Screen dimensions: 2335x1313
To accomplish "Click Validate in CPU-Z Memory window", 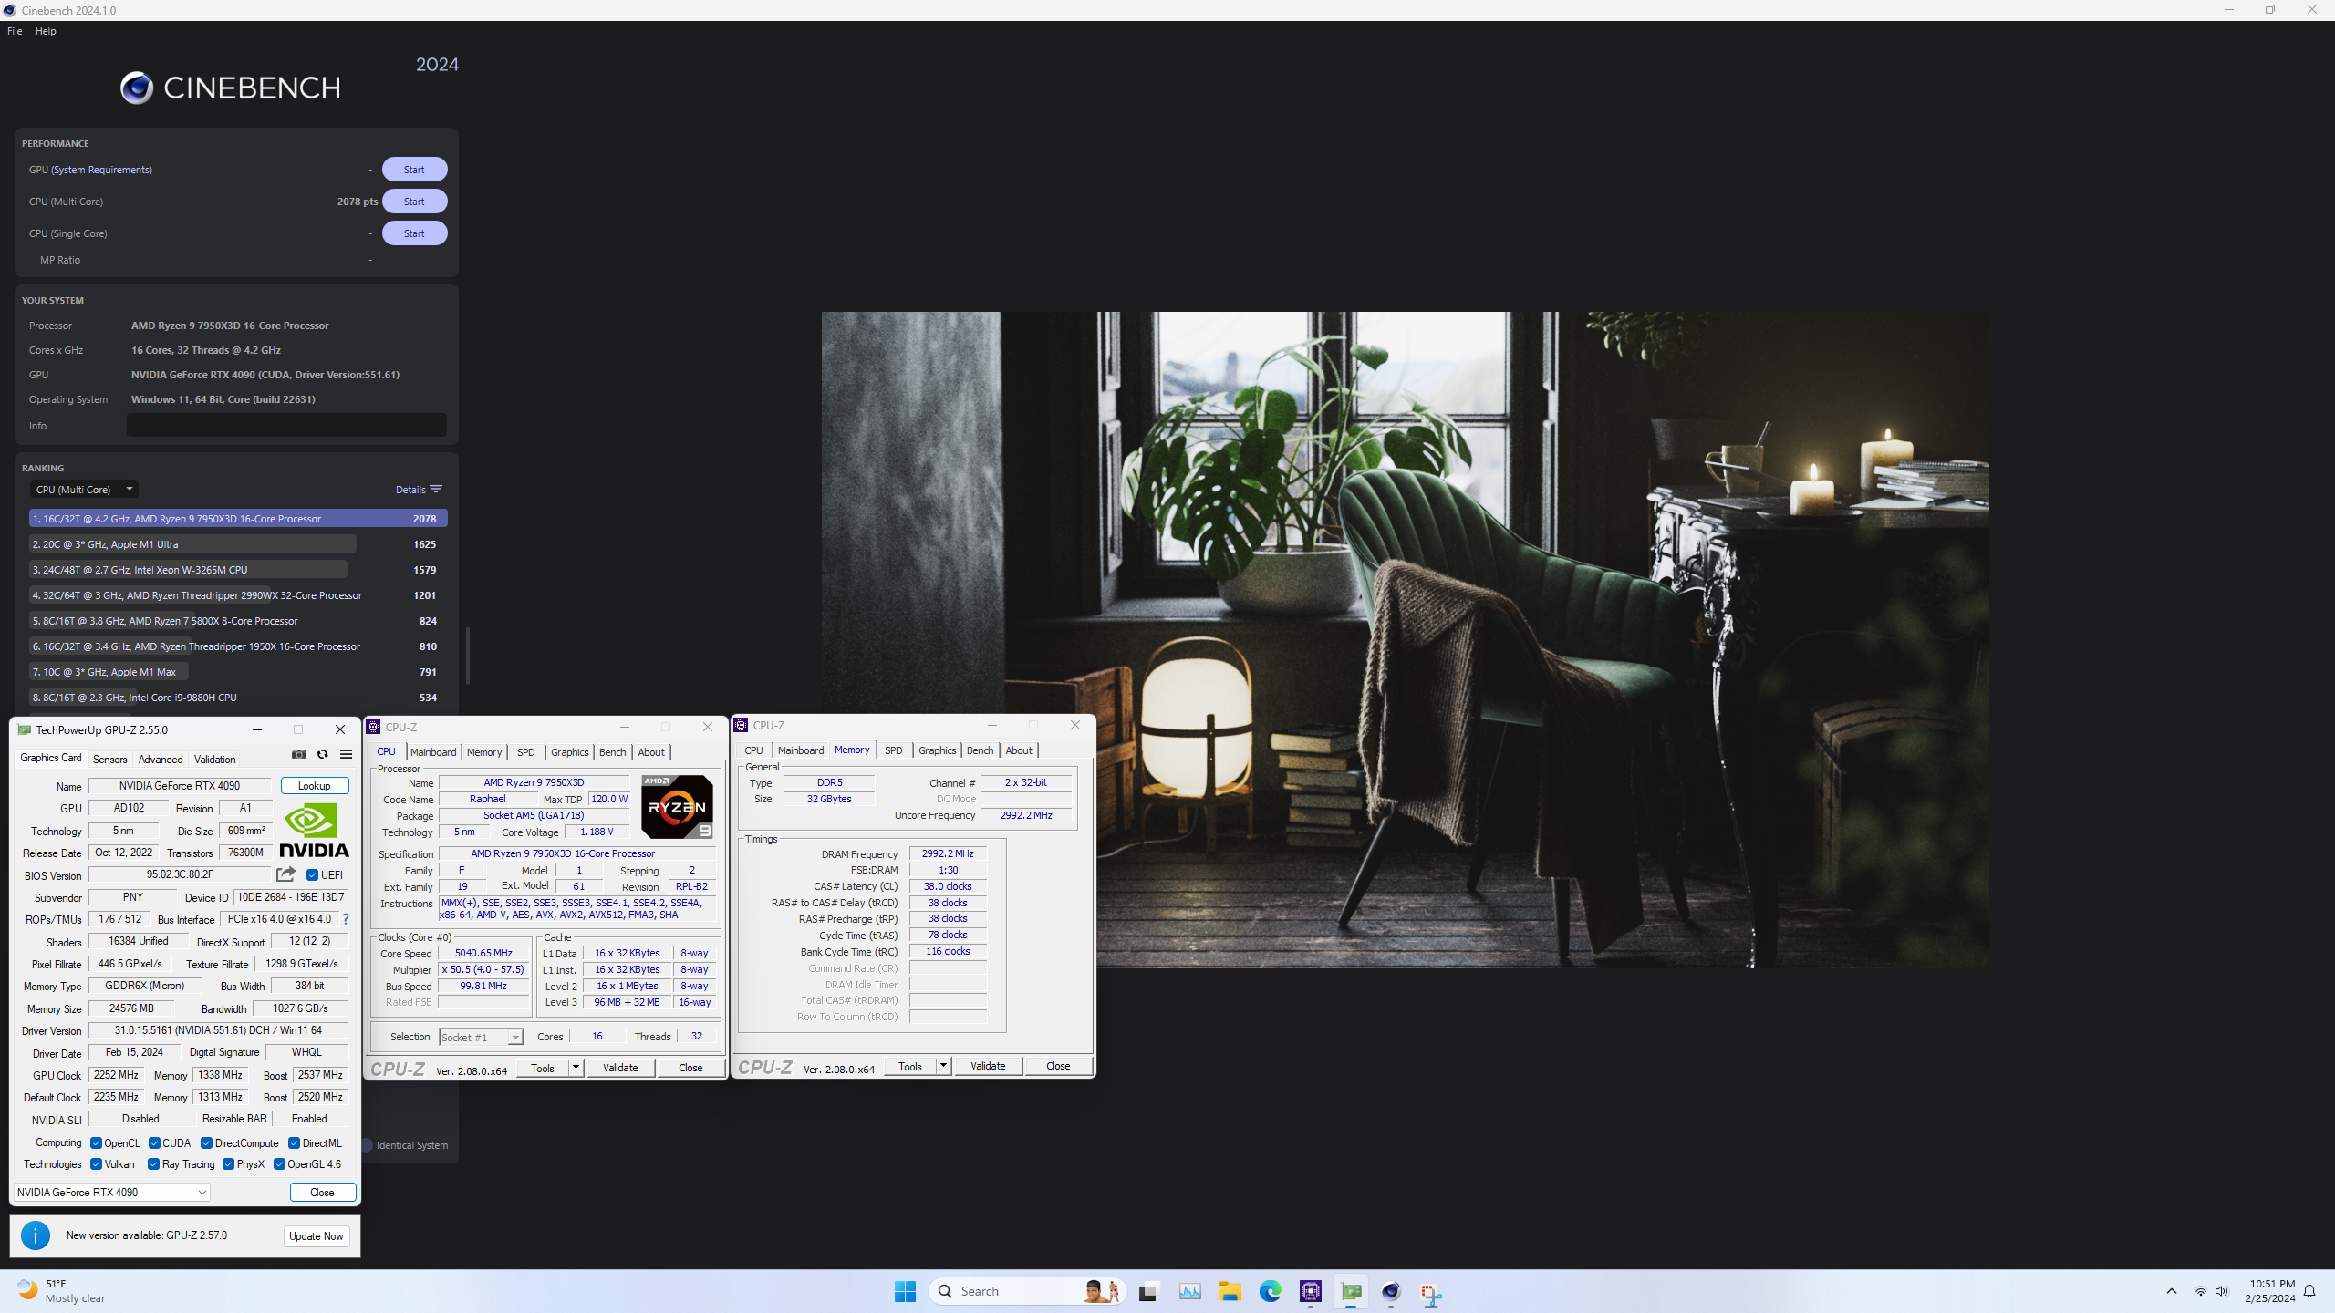I will pos(988,1066).
